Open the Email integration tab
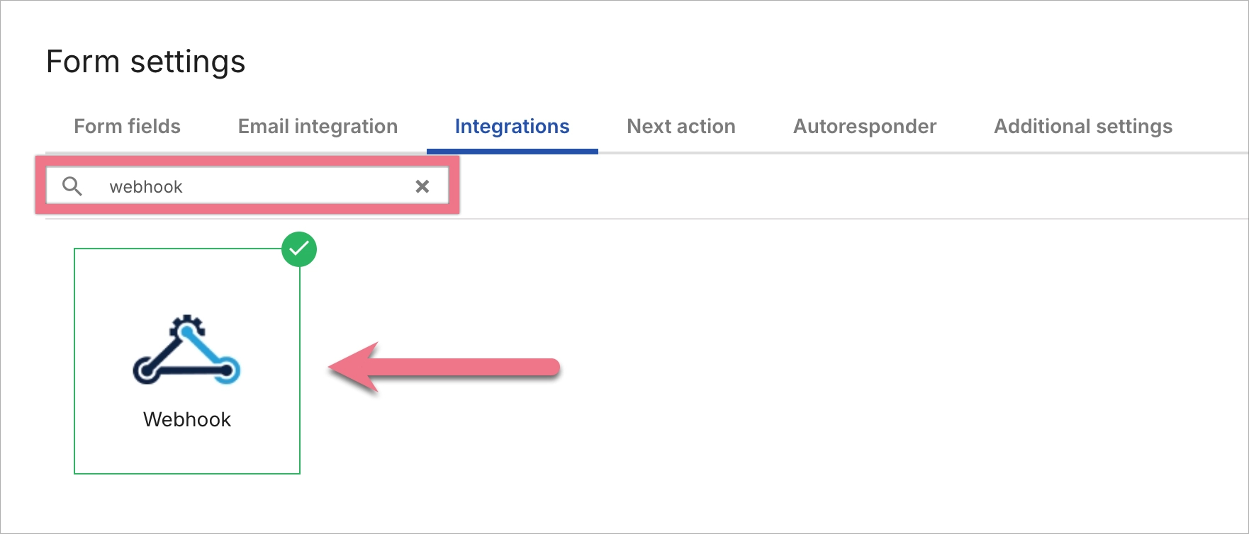 click(x=317, y=126)
